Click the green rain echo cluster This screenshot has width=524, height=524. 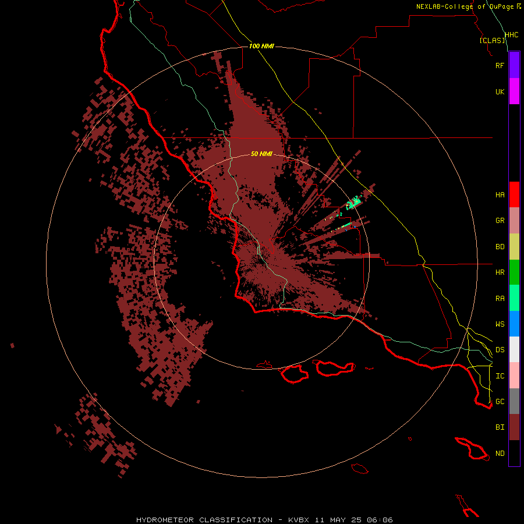354,203
